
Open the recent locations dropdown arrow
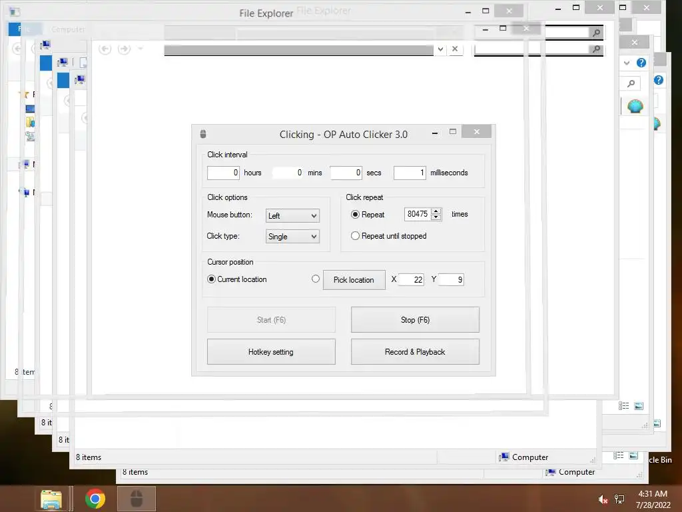[x=141, y=49]
